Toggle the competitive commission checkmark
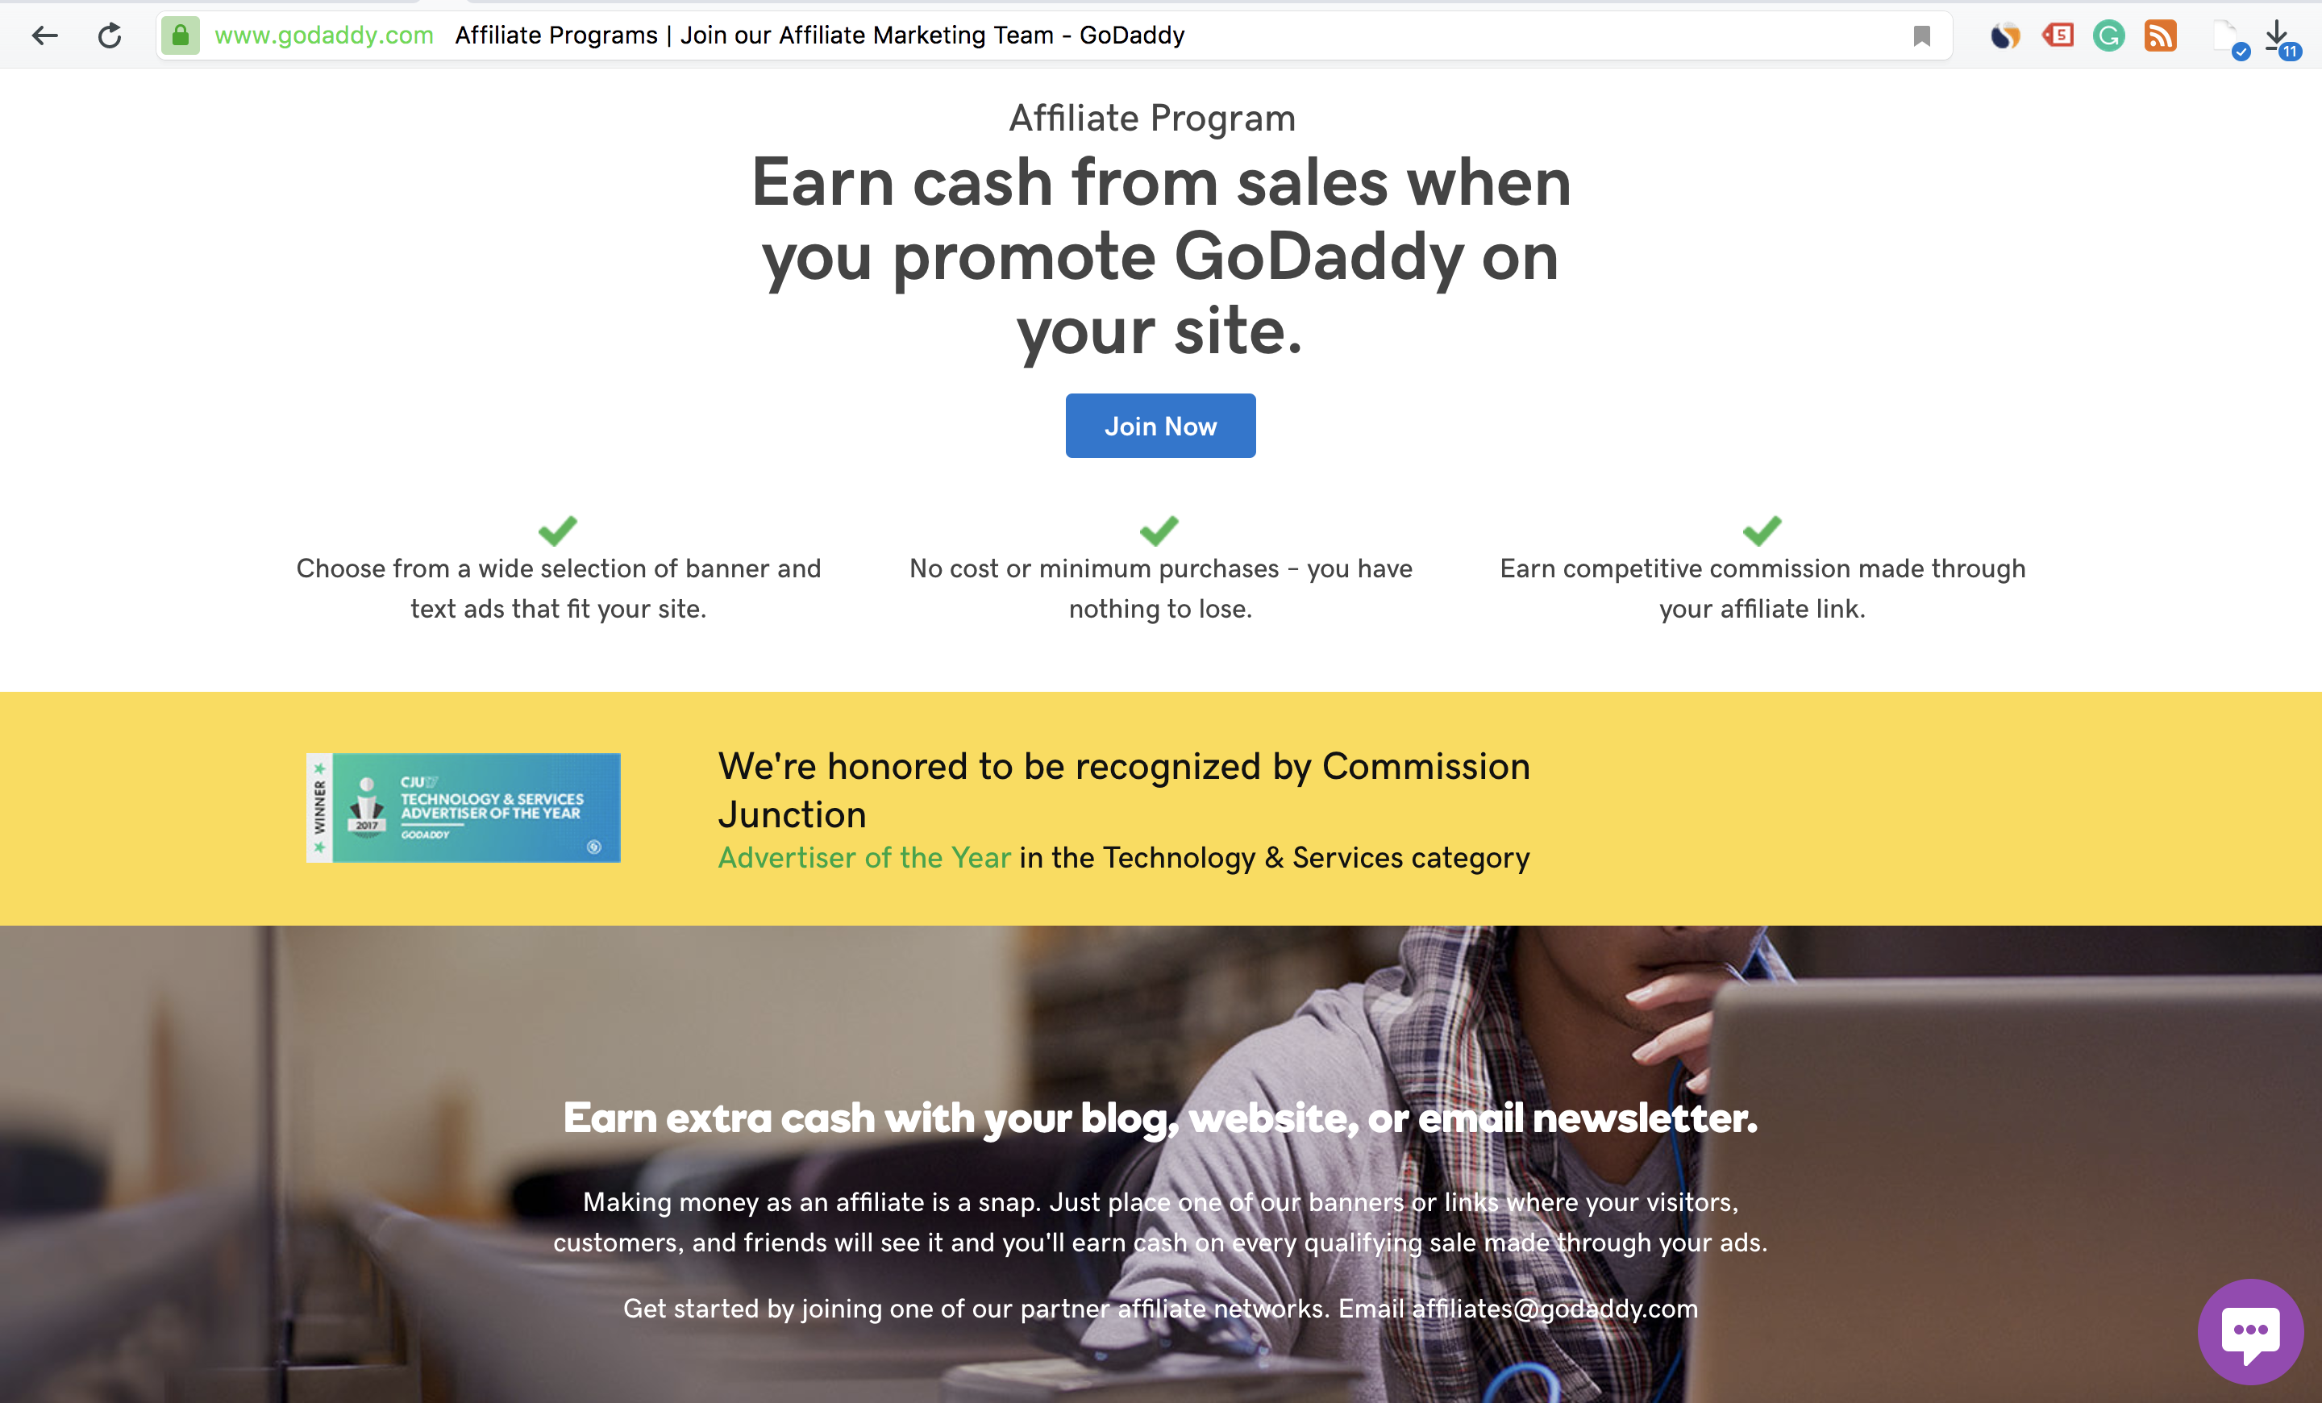The width and height of the screenshot is (2322, 1403). tap(1762, 527)
